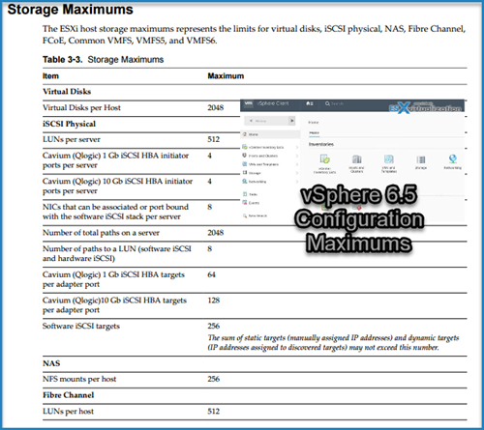Image resolution: width=484 pixels, height=430 pixels.
Task: Click 2048 value for total paths on server
Action: 216,233
